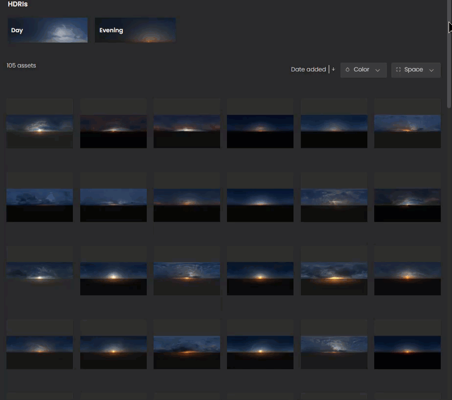Expand the chevron next to Space
This screenshot has height=400, width=452.
click(431, 70)
